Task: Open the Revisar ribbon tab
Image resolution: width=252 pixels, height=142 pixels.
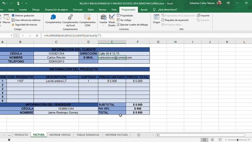Action: click(102, 9)
